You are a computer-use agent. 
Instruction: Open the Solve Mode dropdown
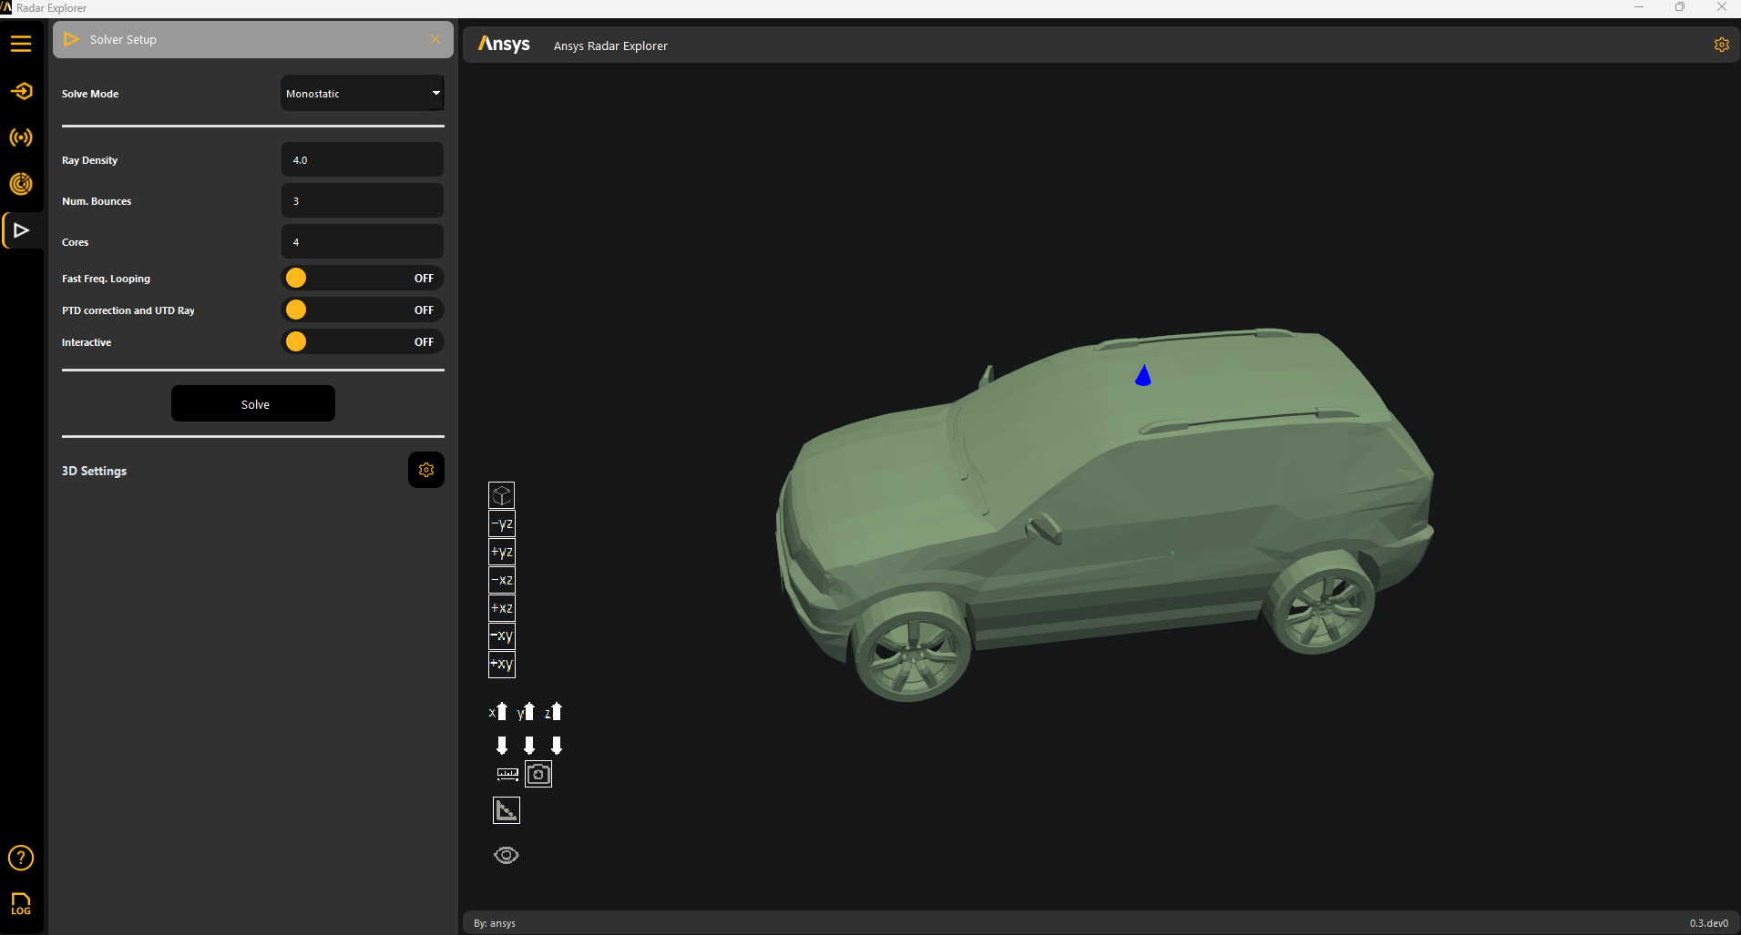tap(362, 93)
